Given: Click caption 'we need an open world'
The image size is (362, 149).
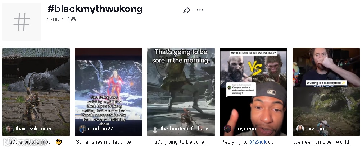Looking at the screenshot, I should click(321, 142).
